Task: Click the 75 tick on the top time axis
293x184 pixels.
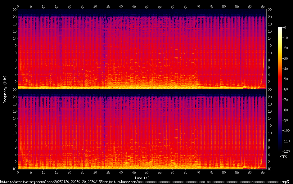Action: pyautogui.click(x=211, y=6)
